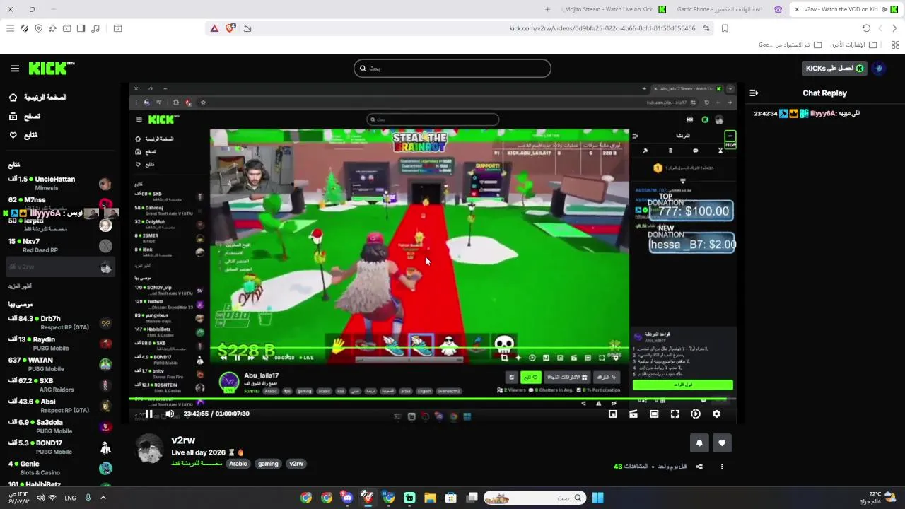
Task: Open the Brave Rewards triangle icon
Action: tap(214, 28)
